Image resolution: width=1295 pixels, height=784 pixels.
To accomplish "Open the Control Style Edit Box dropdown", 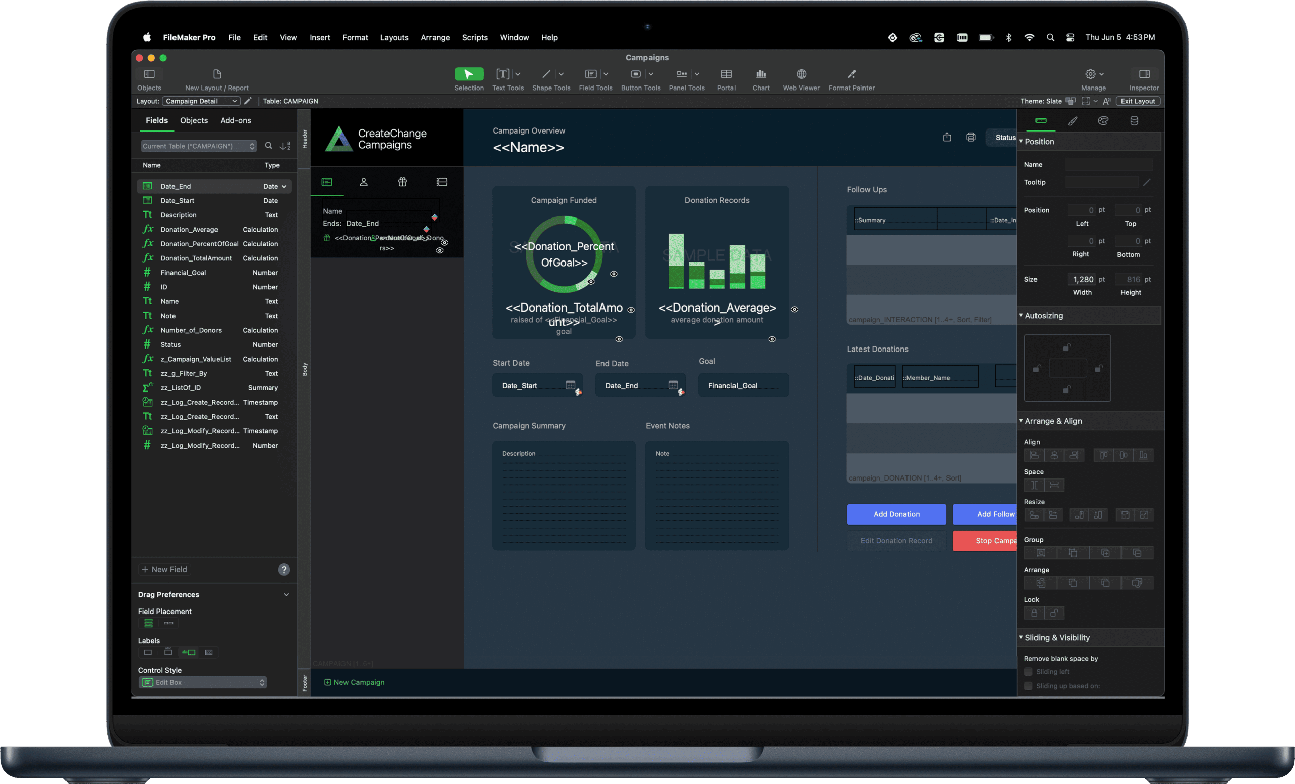I will 202,682.
